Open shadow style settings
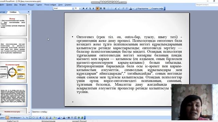 [79, 118]
